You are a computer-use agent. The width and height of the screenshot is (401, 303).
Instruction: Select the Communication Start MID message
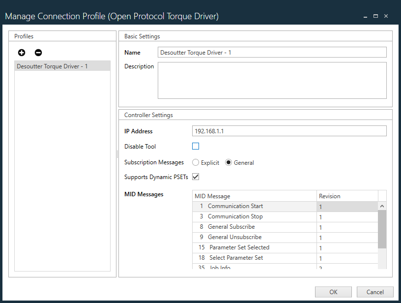246,206
